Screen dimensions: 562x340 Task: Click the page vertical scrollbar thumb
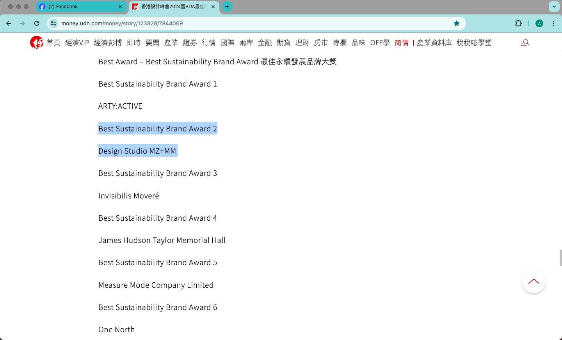click(x=560, y=258)
